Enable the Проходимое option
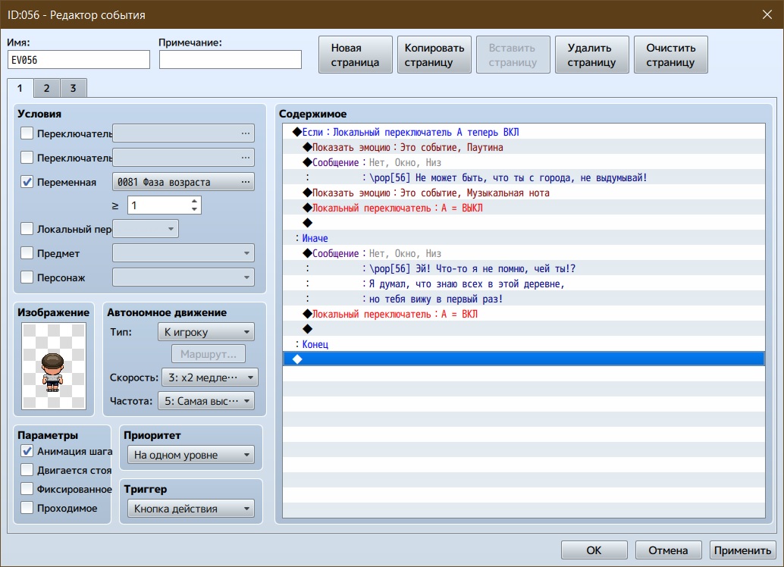The height and width of the screenshot is (567, 784). pyautogui.click(x=27, y=508)
